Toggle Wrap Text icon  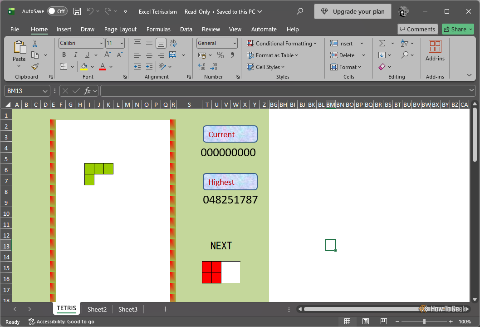173,43
